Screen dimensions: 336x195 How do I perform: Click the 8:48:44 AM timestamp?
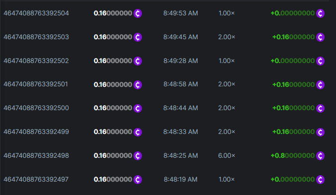pos(181,108)
